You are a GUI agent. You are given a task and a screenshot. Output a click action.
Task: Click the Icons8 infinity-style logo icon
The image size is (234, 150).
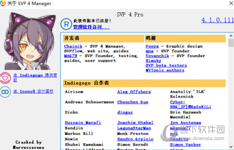[x=5, y=92]
